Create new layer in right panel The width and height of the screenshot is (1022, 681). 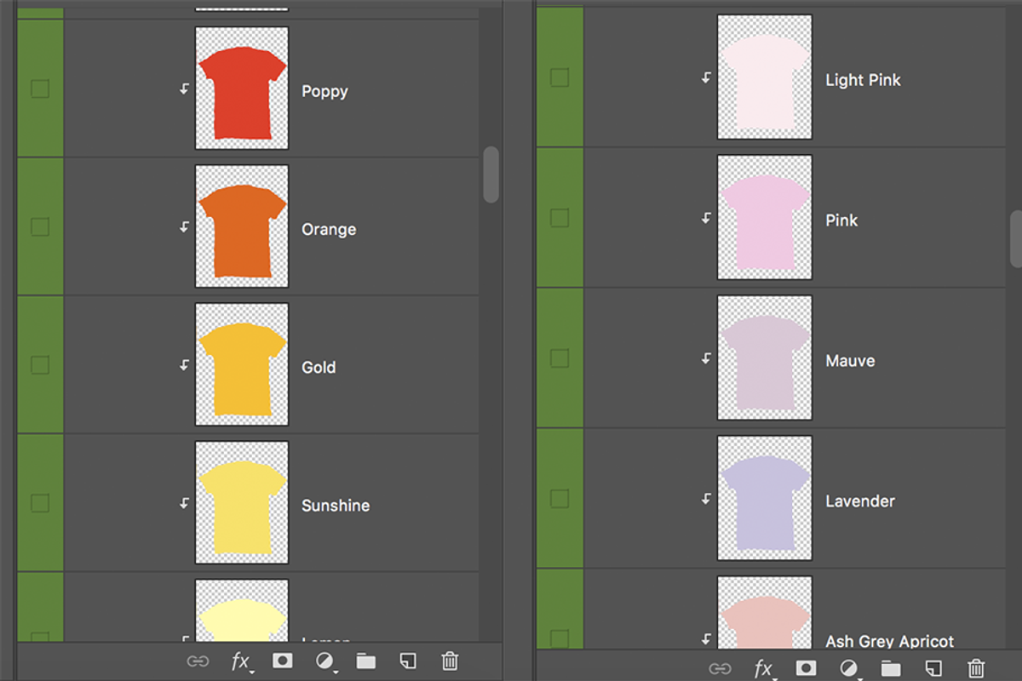pyautogui.click(x=933, y=668)
